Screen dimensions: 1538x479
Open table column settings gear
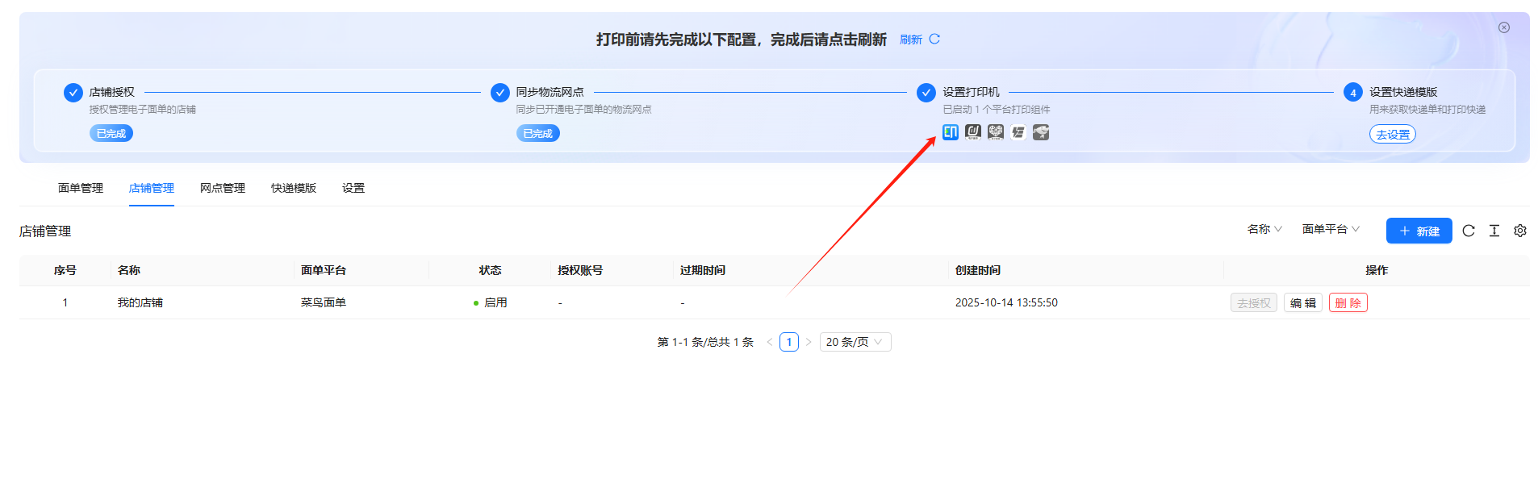coord(1520,231)
